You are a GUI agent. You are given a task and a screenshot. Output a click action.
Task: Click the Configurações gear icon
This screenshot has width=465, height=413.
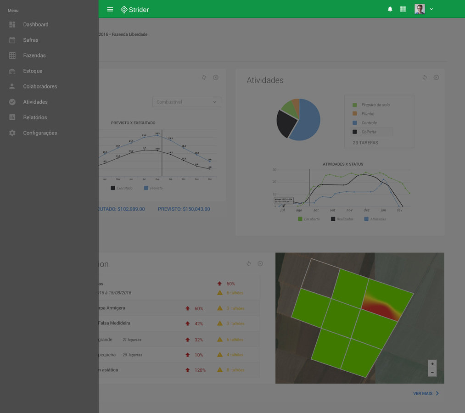(x=12, y=133)
